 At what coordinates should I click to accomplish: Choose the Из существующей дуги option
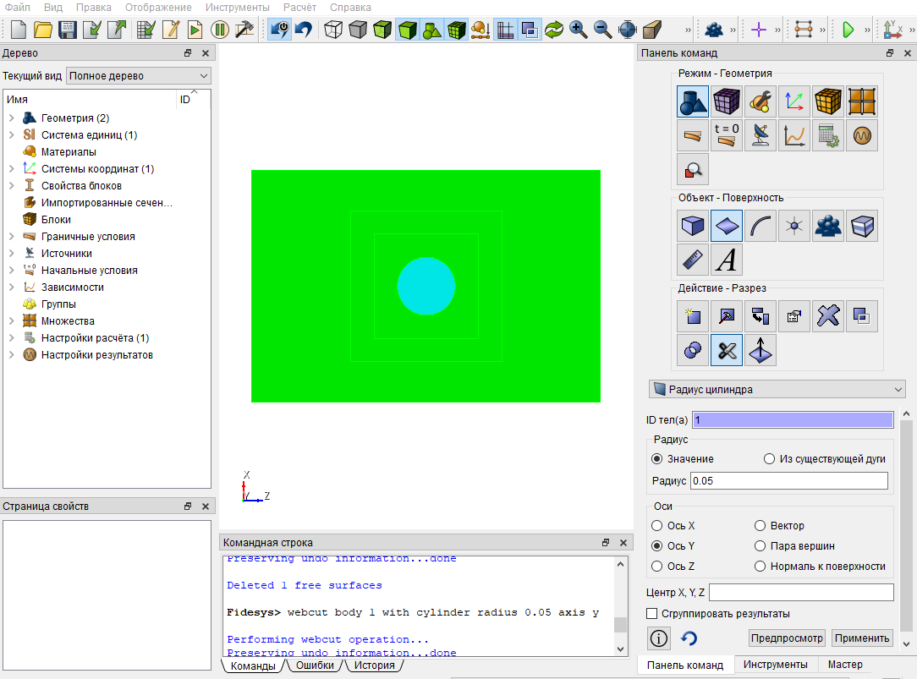click(826, 459)
